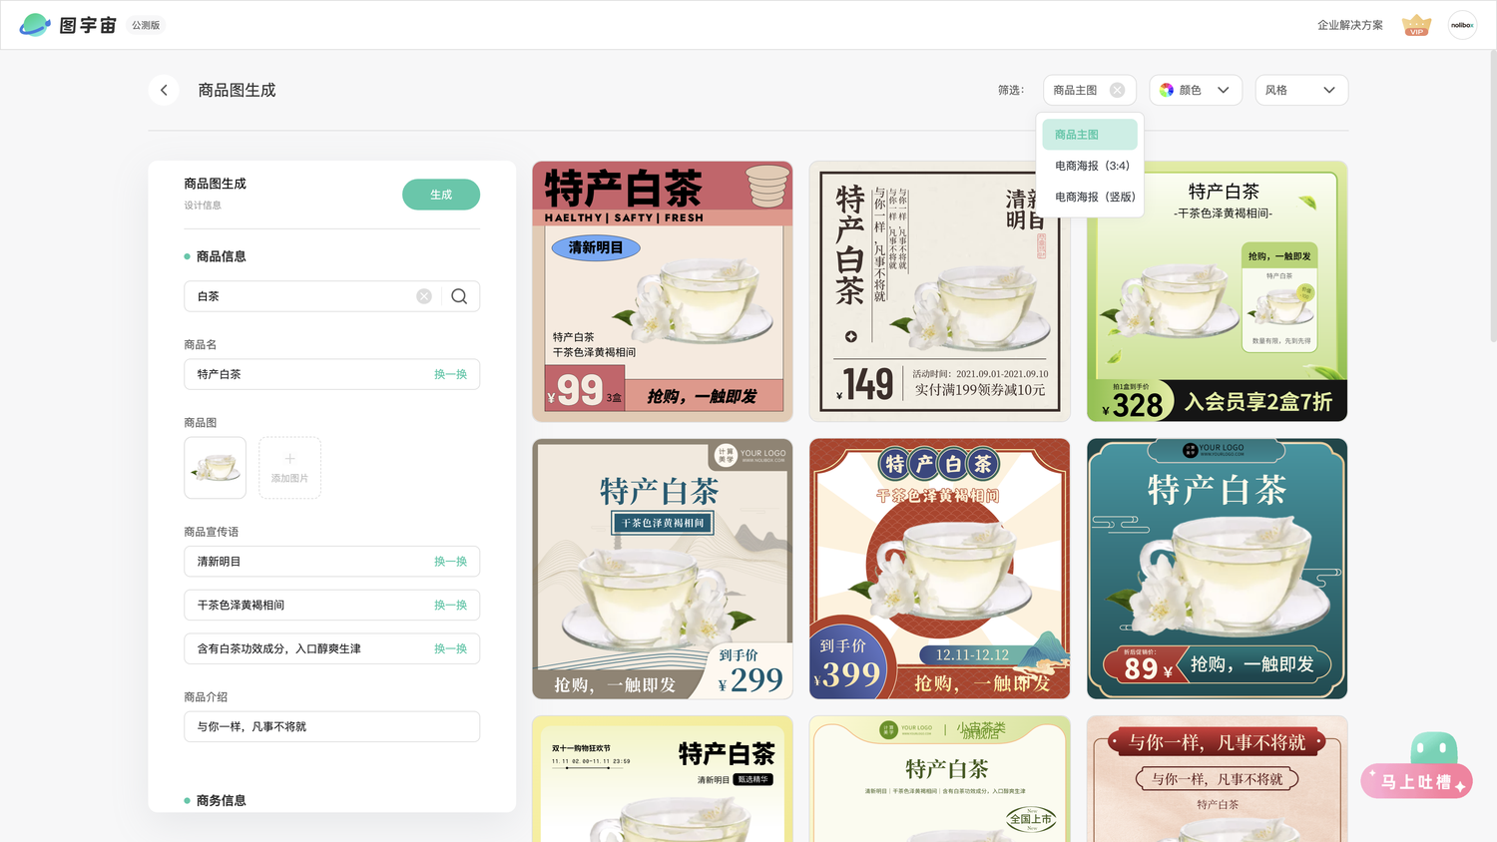Viewport: 1497px width, 842px height.
Task: Open the yellow 双十一 特产白茶 template
Action: [663, 779]
